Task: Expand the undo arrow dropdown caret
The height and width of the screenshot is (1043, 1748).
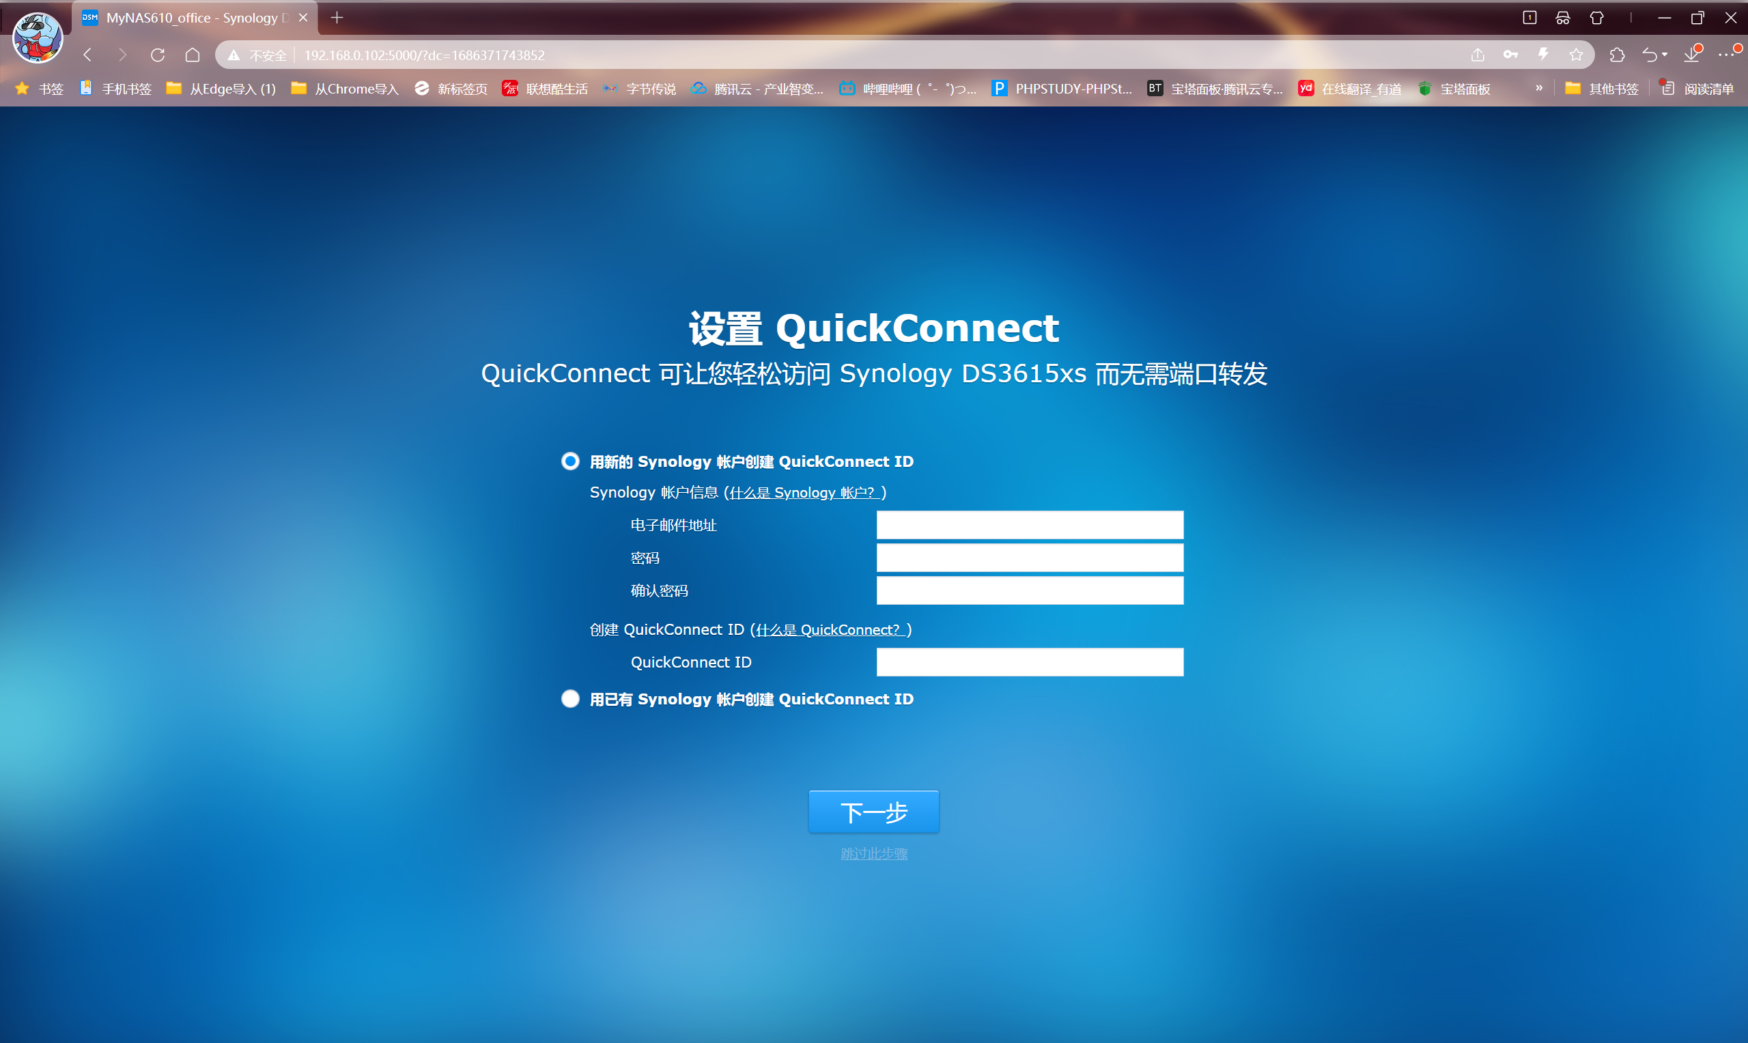Action: tap(1665, 55)
